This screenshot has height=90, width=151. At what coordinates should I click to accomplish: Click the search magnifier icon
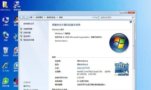133,17
